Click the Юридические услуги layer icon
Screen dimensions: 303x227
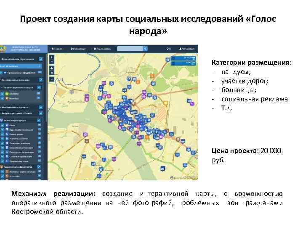tap(7, 161)
